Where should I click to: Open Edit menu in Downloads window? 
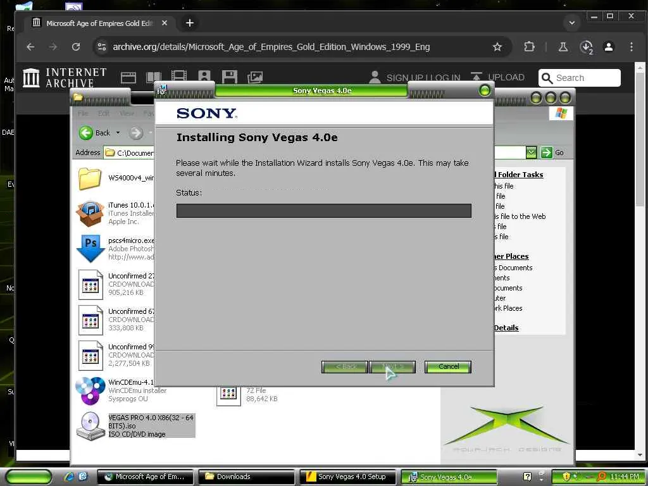point(104,113)
